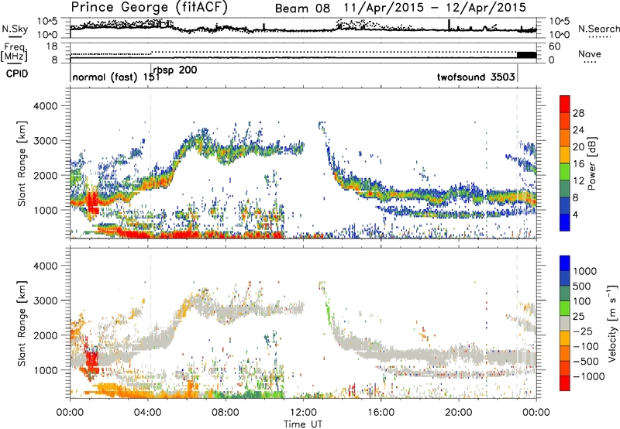The width and height of the screenshot is (620, 429).
Task: Click the 20:00 time tick label
Action: [x=459, y=413]
